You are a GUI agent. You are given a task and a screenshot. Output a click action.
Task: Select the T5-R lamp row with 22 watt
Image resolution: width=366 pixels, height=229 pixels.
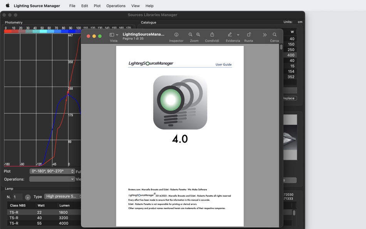point(44,212)
